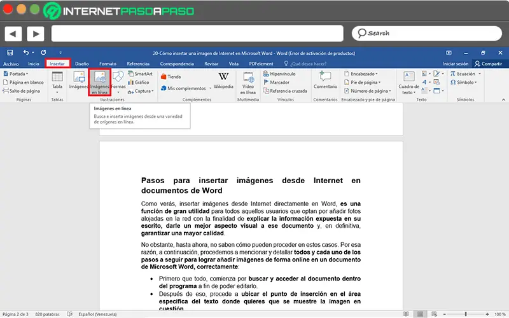Open the Tienda add-ins store
This screenshot has width=509, height=318.
pos(171,77)
